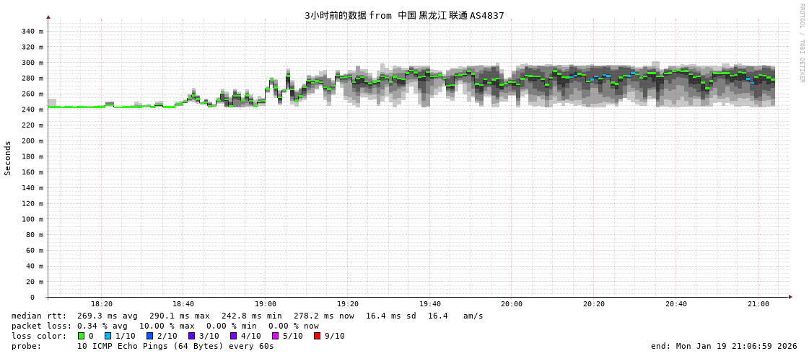Click the 19:00 time axis label
The height and width of the screenshot is (356, 809).
[x=265, y=304]
